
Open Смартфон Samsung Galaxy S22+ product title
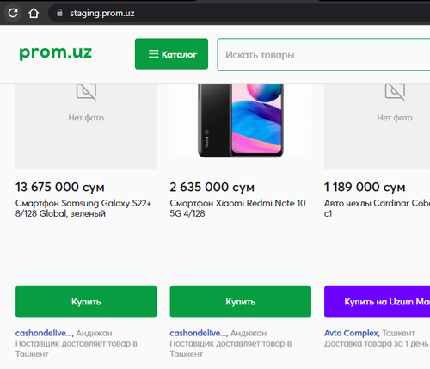point(83,208)
